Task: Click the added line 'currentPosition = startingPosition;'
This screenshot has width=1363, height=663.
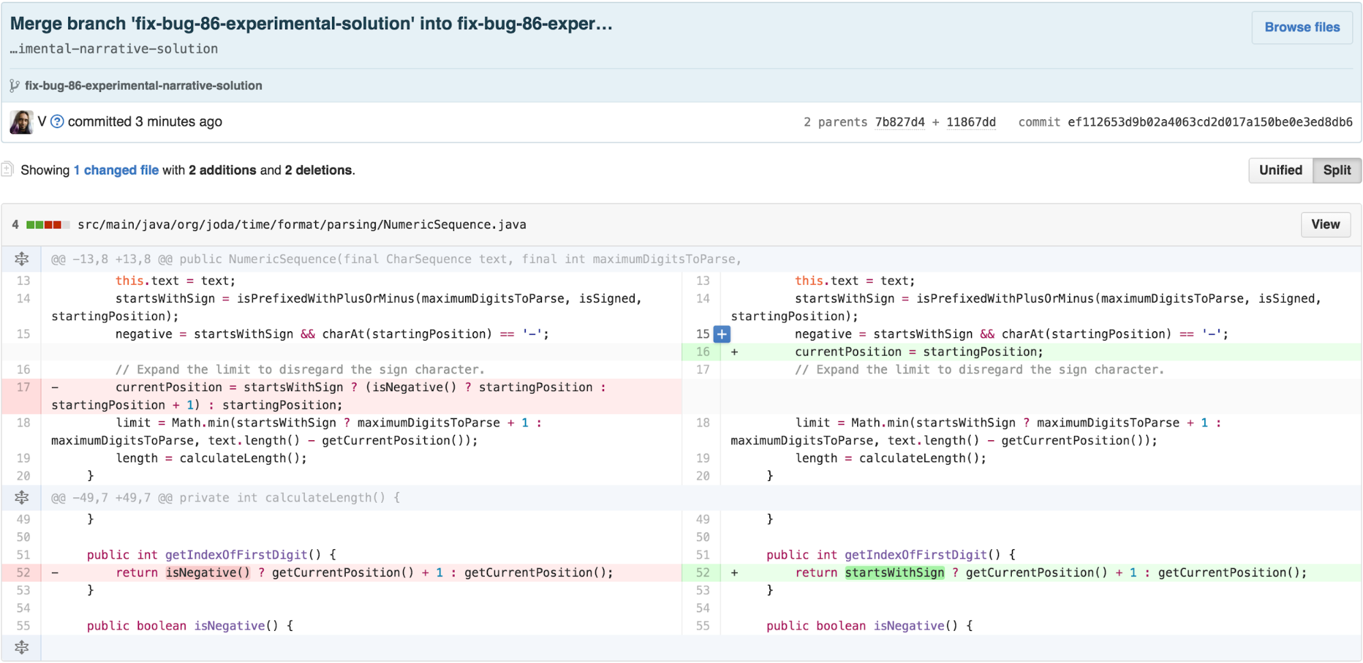Action: pyautogui.click(x=918, y=352)
